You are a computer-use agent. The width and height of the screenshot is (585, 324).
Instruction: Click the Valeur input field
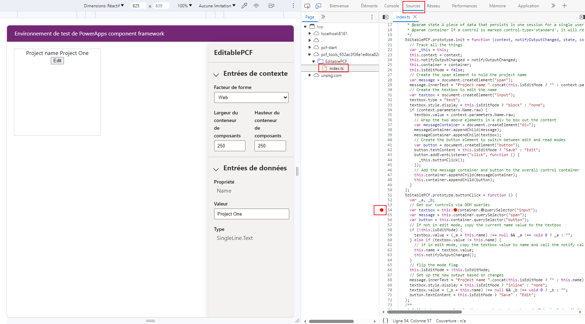[x=251, y=214]
